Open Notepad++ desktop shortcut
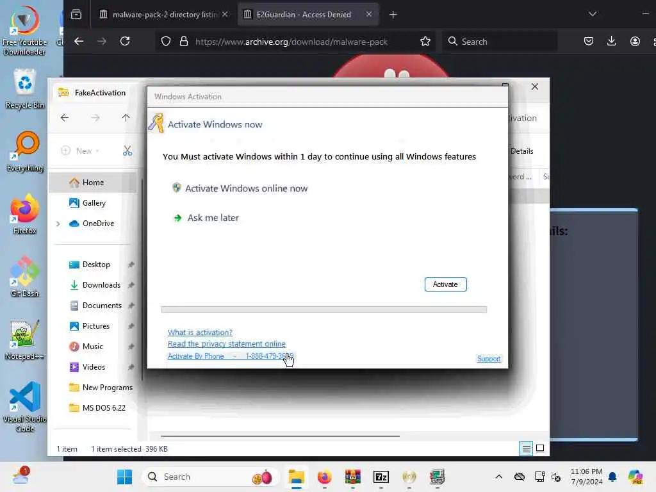The height and width of the screenshot is (492, 656). pyautogui.click(x=24, y=340)
